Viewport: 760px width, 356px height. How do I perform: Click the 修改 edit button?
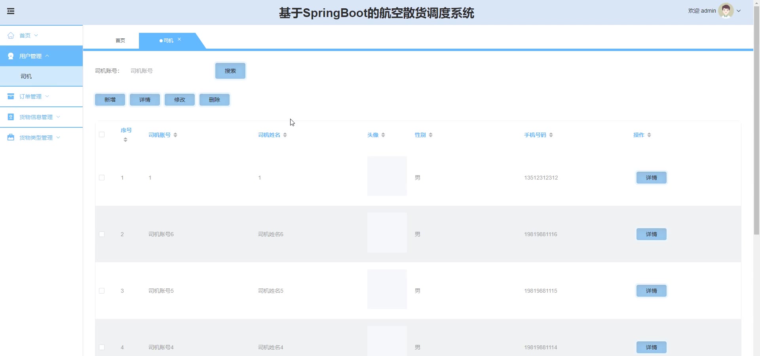tap(180, 100)
